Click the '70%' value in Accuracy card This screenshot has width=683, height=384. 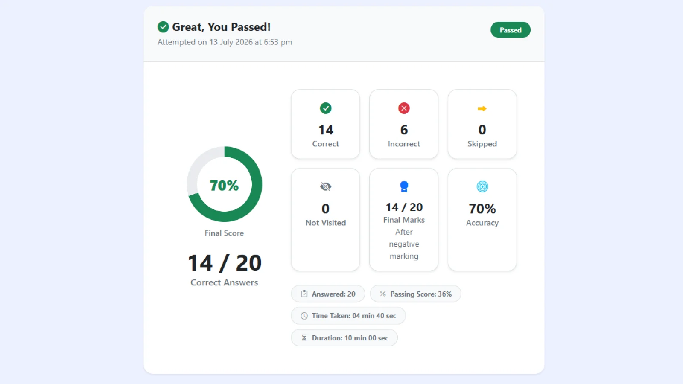482,209
